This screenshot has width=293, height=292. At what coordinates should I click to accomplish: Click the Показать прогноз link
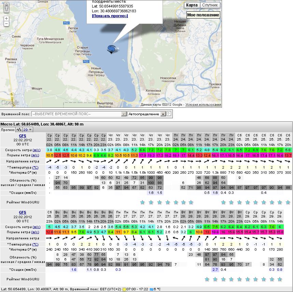point(110,16)
